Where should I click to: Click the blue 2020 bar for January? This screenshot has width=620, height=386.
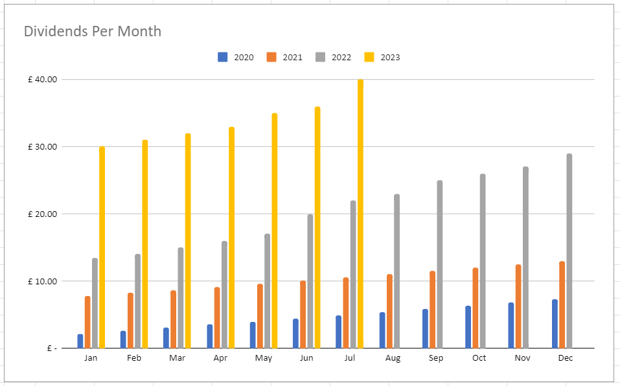coord(80,341)
